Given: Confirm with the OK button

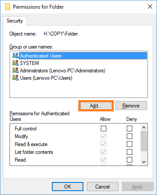Looking at the screenshot, I should click(x=67, y=187).
